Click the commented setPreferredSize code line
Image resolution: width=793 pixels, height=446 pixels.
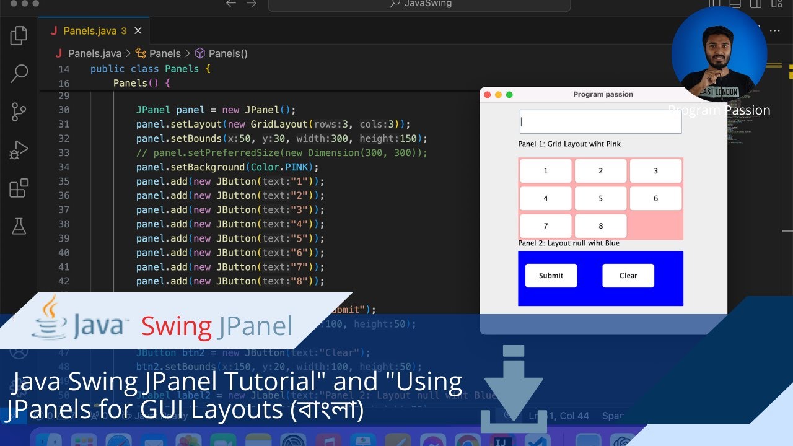point(282,152)
